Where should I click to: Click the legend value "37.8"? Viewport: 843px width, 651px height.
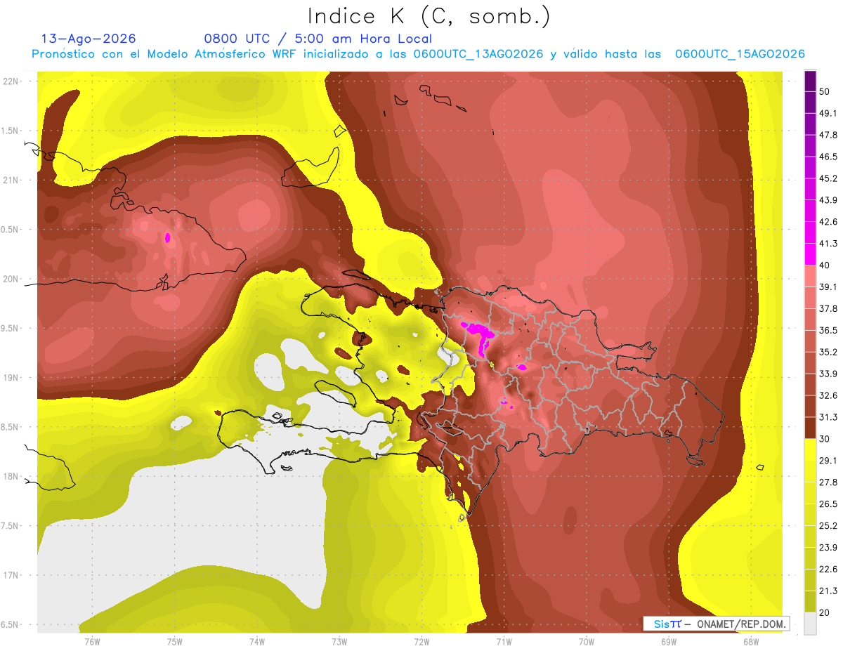pos(828,308)
